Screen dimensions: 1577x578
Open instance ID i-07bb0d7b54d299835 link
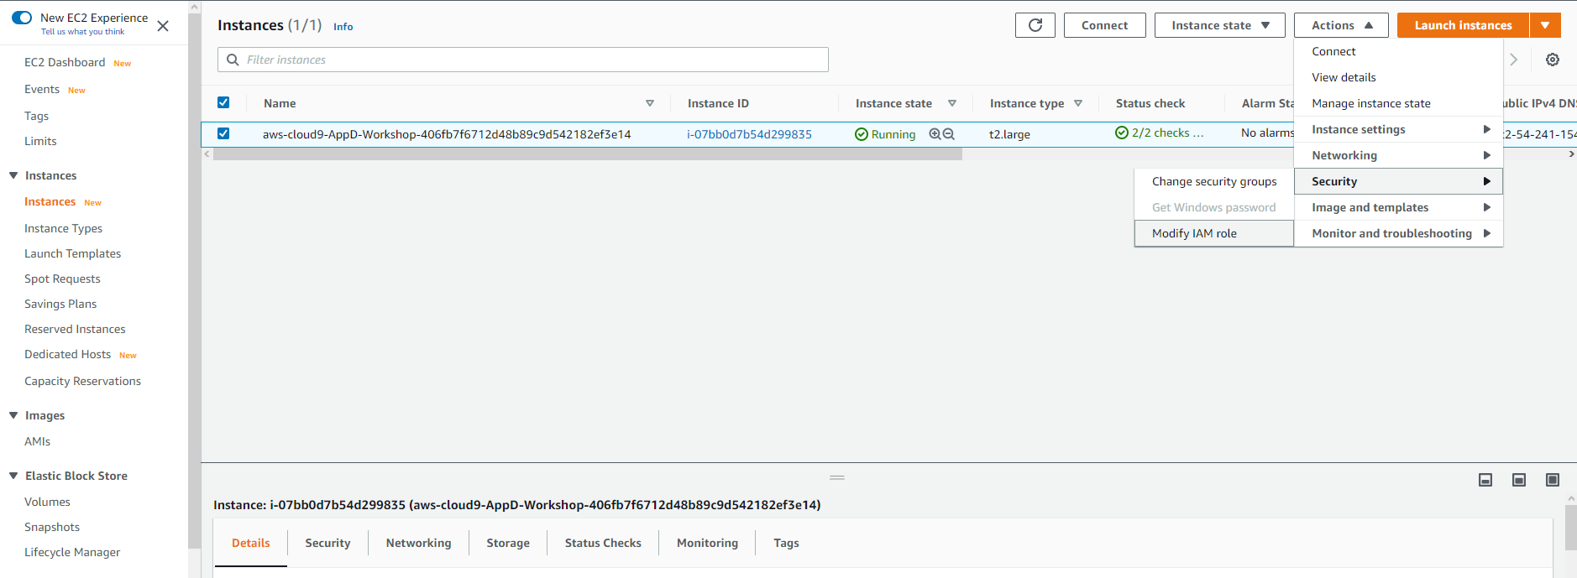click(749, 134)
